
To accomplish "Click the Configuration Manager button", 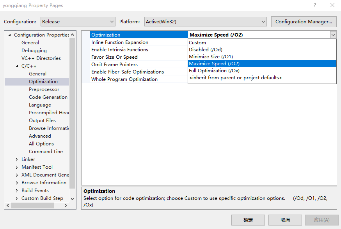I will click(304, 22).
